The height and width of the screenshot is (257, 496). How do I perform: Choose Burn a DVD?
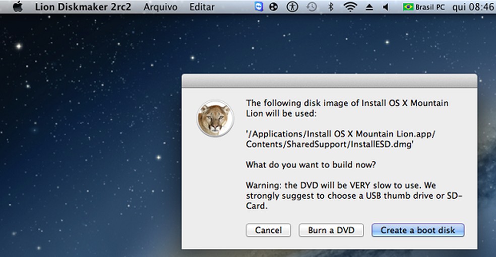(331, 230)
